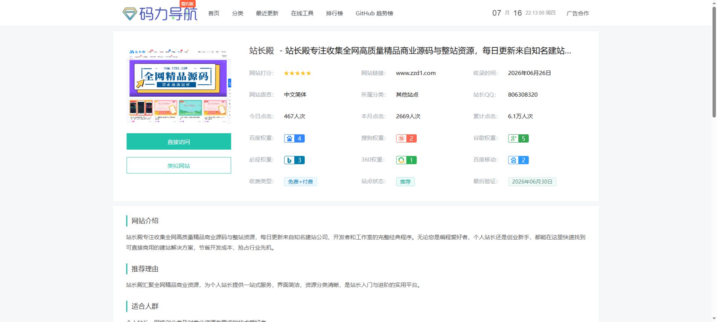Click the scrollbar down arrow
Viewport: 717px width, 322px height.
coord(714,319)
